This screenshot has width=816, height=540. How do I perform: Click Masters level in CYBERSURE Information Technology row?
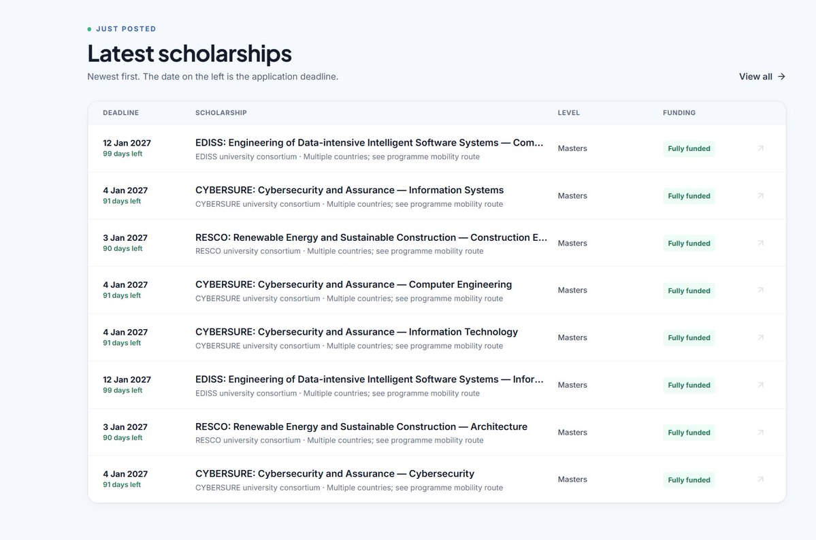(572, 337)
